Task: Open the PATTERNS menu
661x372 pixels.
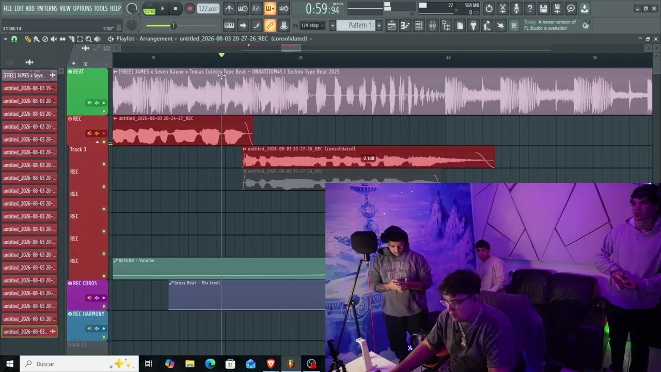Action: tap(47, 8)
